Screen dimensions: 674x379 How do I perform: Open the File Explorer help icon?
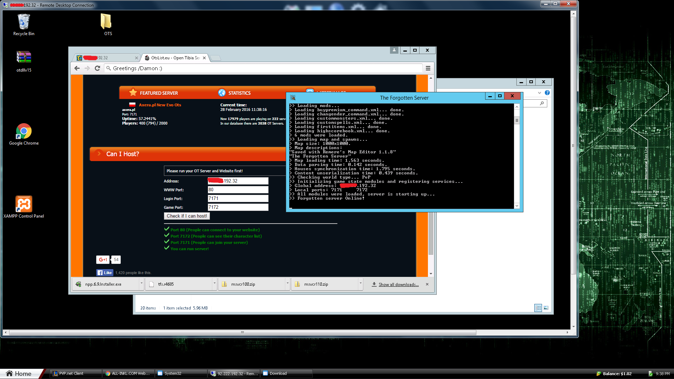coord(547,93)
